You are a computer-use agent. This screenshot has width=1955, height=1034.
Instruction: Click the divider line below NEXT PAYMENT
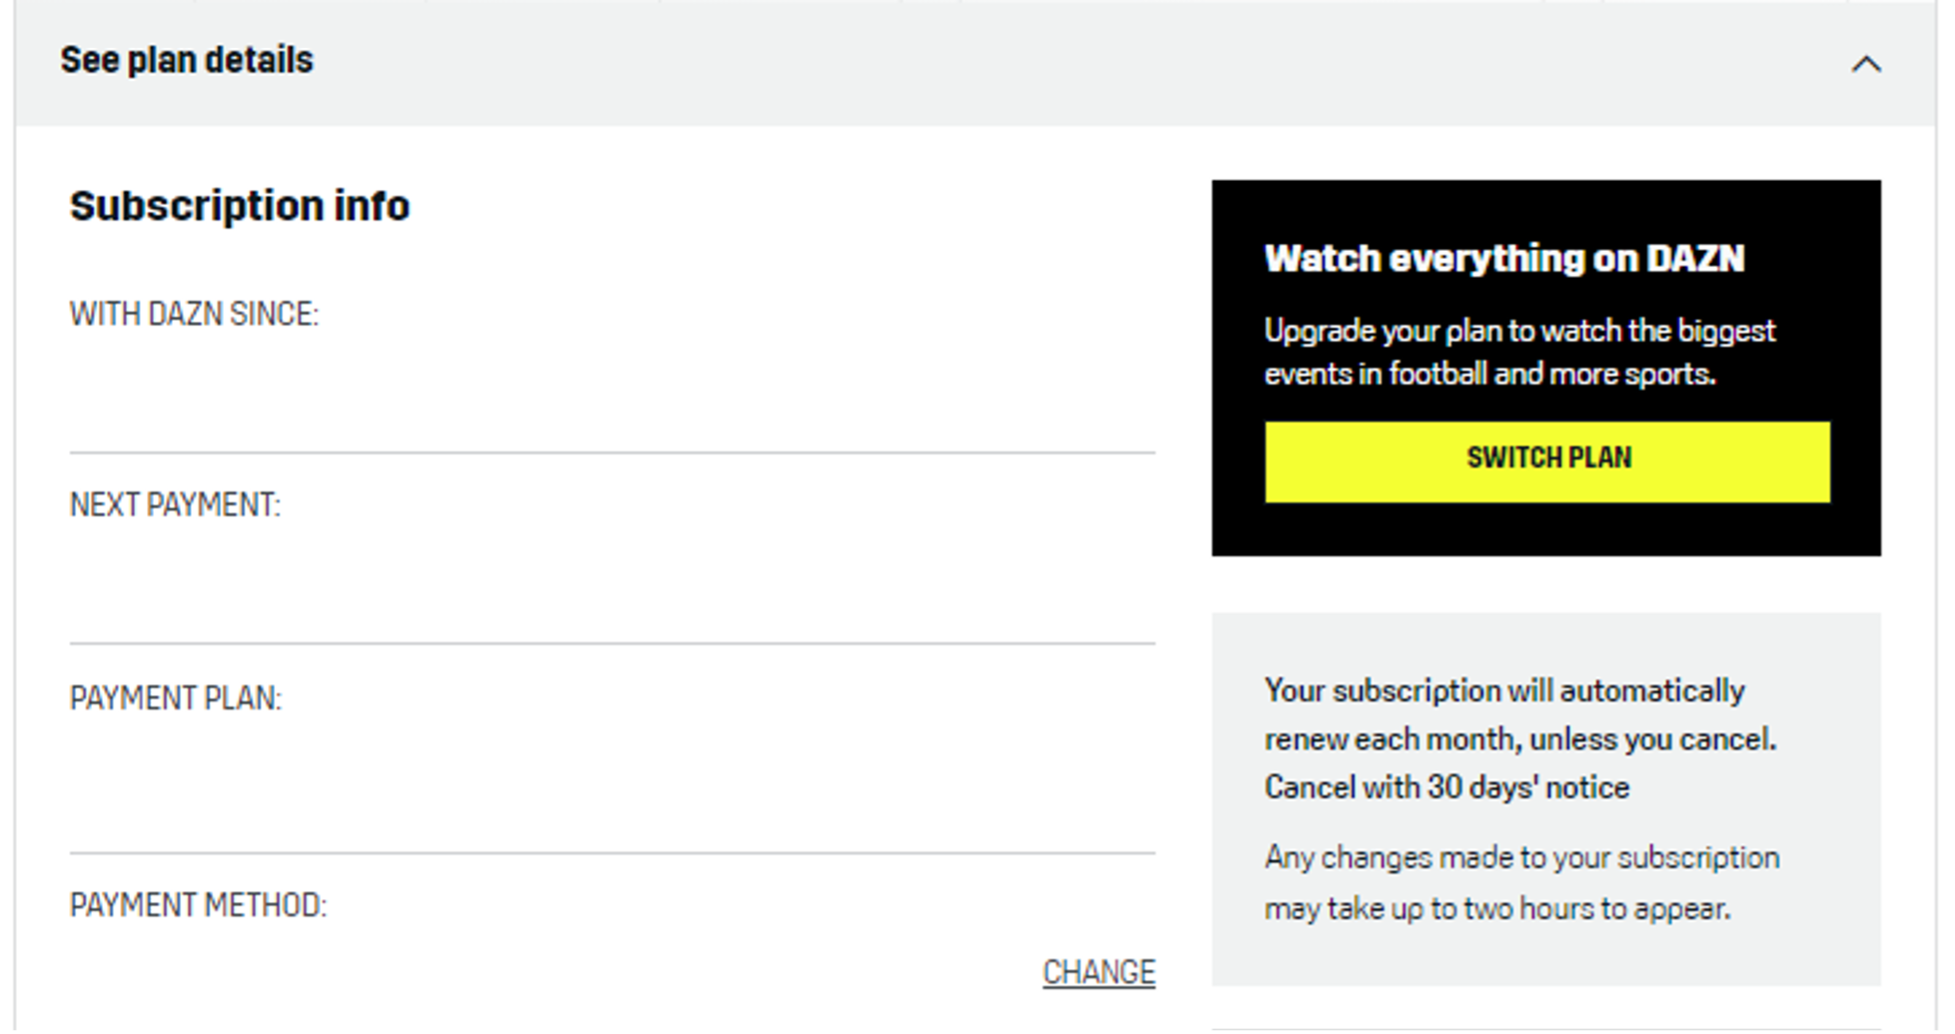pos(611,643)
